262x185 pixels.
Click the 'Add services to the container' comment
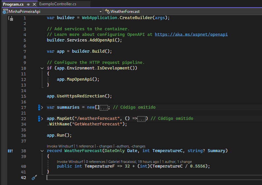tap(88, 29)
